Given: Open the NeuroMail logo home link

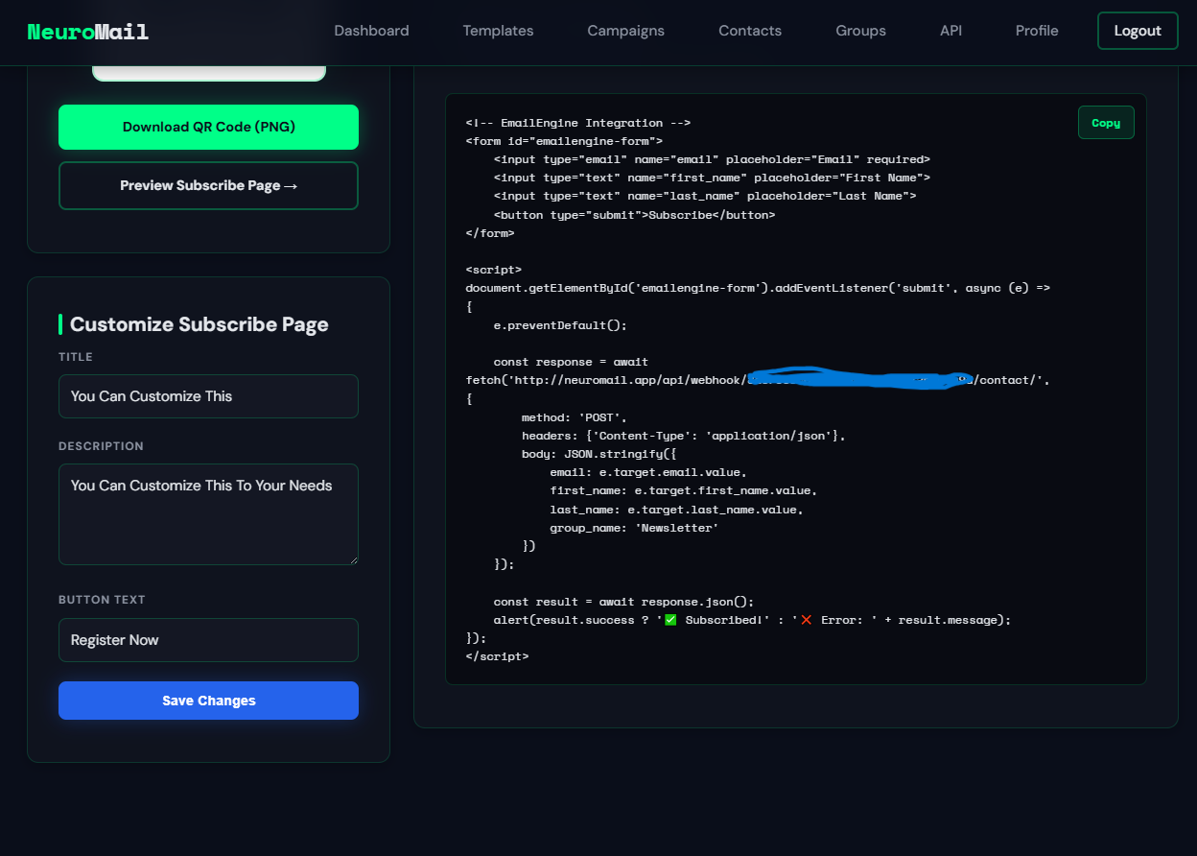Looking at the screenshot, I should pyautogui.click(x=88, y=32).
